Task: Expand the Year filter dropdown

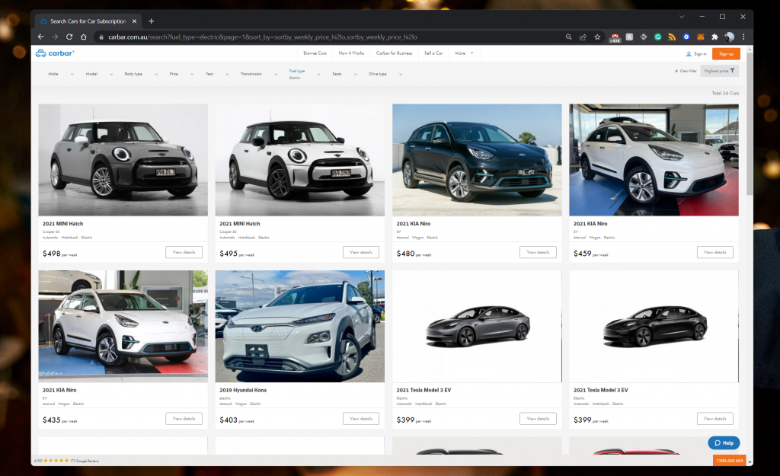Action: coord(217,74)
